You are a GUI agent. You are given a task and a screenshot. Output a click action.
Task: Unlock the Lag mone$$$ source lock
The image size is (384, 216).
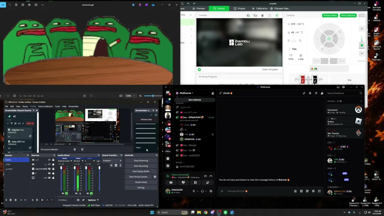53,169
